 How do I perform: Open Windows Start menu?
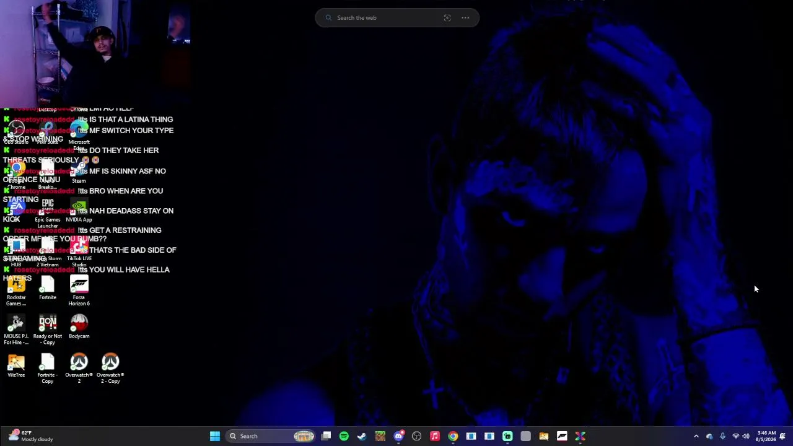[215, 436]
